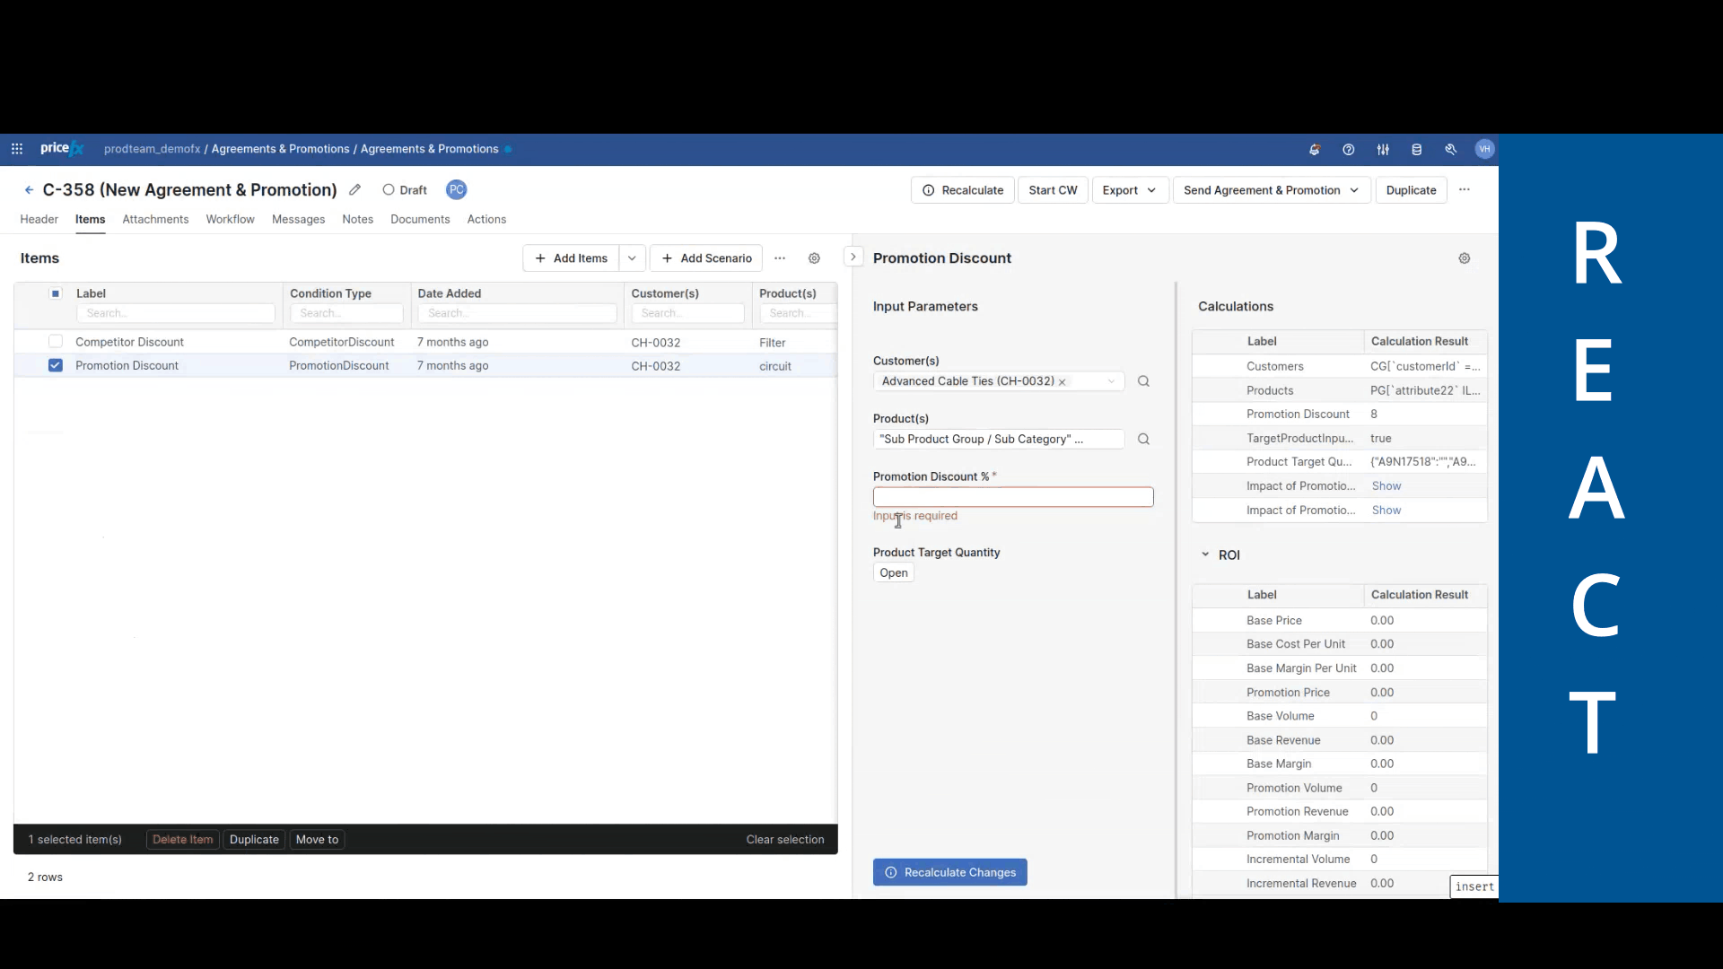The width and height of the screenshot is (1723, 969).
Task: Click the Recalculate Changes button
Action: [949, 872]
